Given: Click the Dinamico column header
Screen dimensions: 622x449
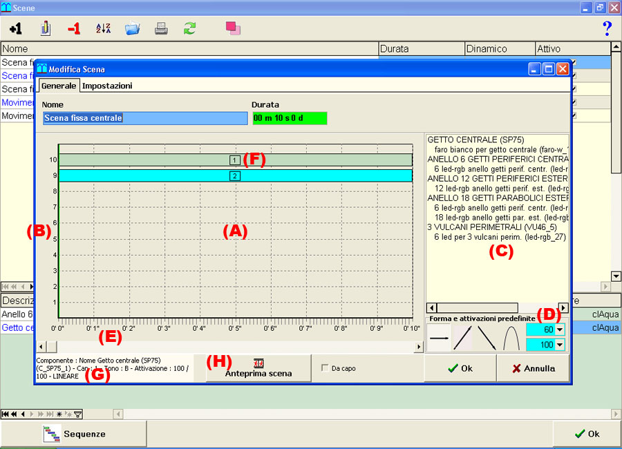Looking at the screenshot, I should tap(500, 49).
